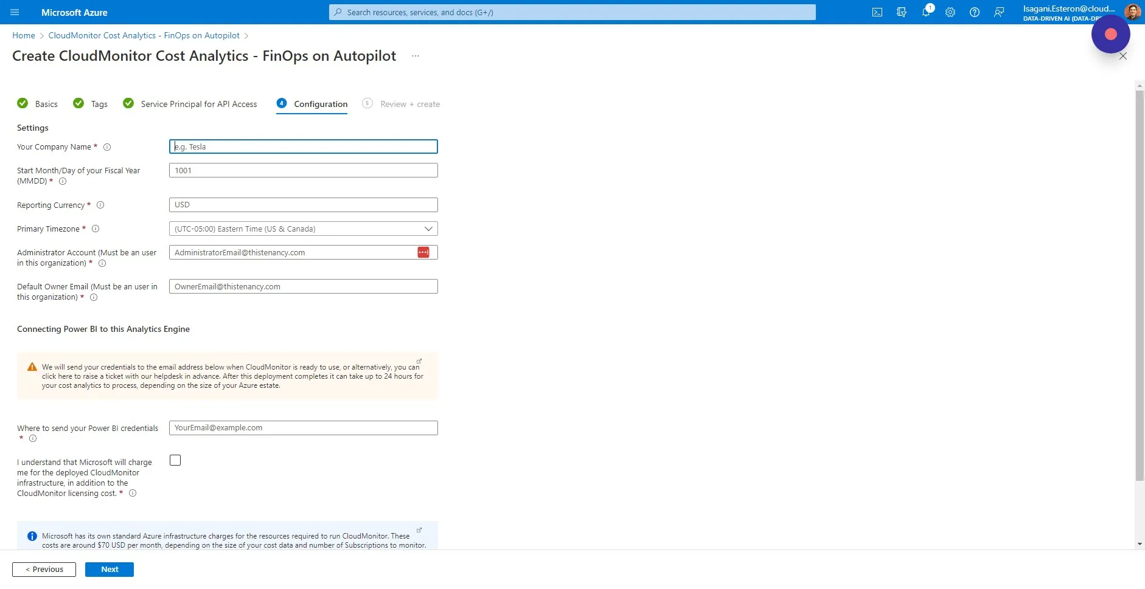1145x589 pixels.
Task: Show info tooltip for Primary Timezone
Action: pyautogui.click(x=96, y=229)
